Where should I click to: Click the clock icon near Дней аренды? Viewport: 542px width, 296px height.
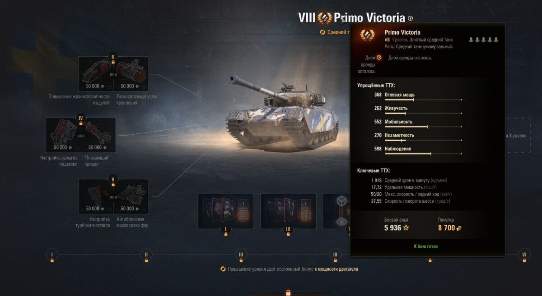coord(379,58)
